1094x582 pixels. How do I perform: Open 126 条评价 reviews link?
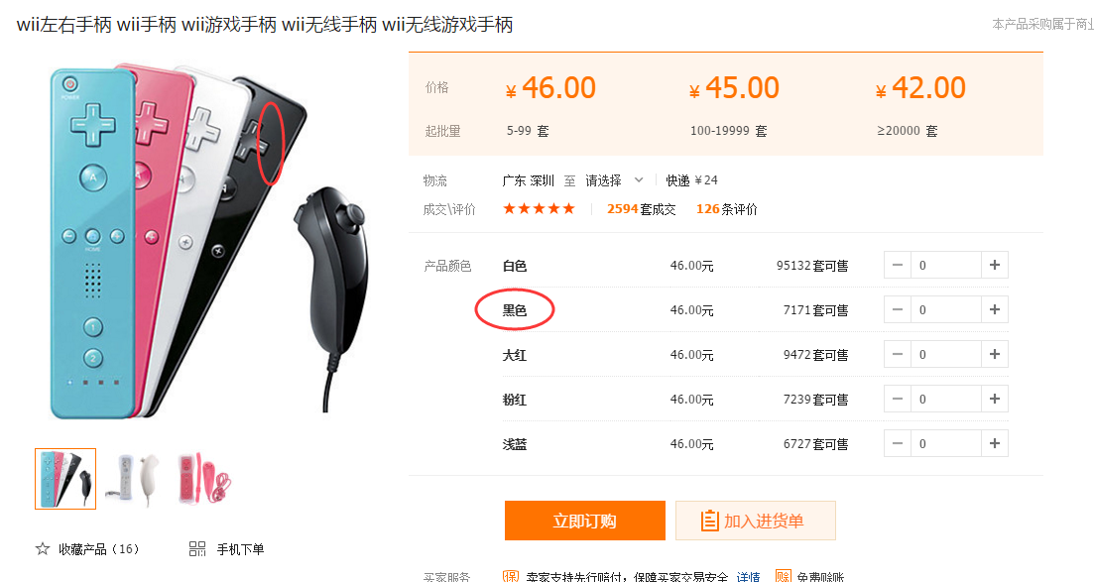point(726,209)
